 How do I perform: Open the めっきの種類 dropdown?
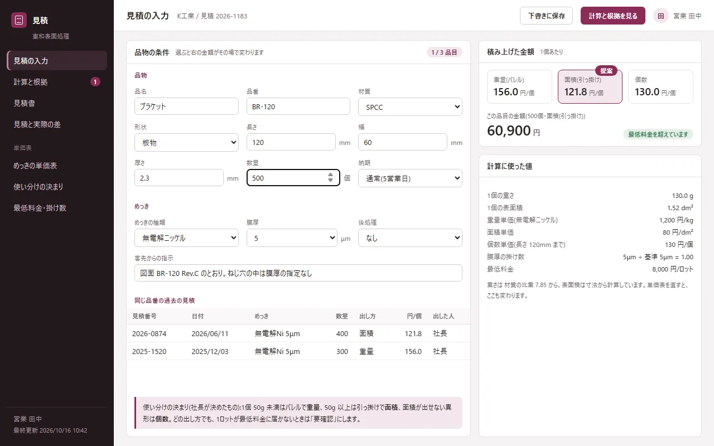tap(187, 237)
